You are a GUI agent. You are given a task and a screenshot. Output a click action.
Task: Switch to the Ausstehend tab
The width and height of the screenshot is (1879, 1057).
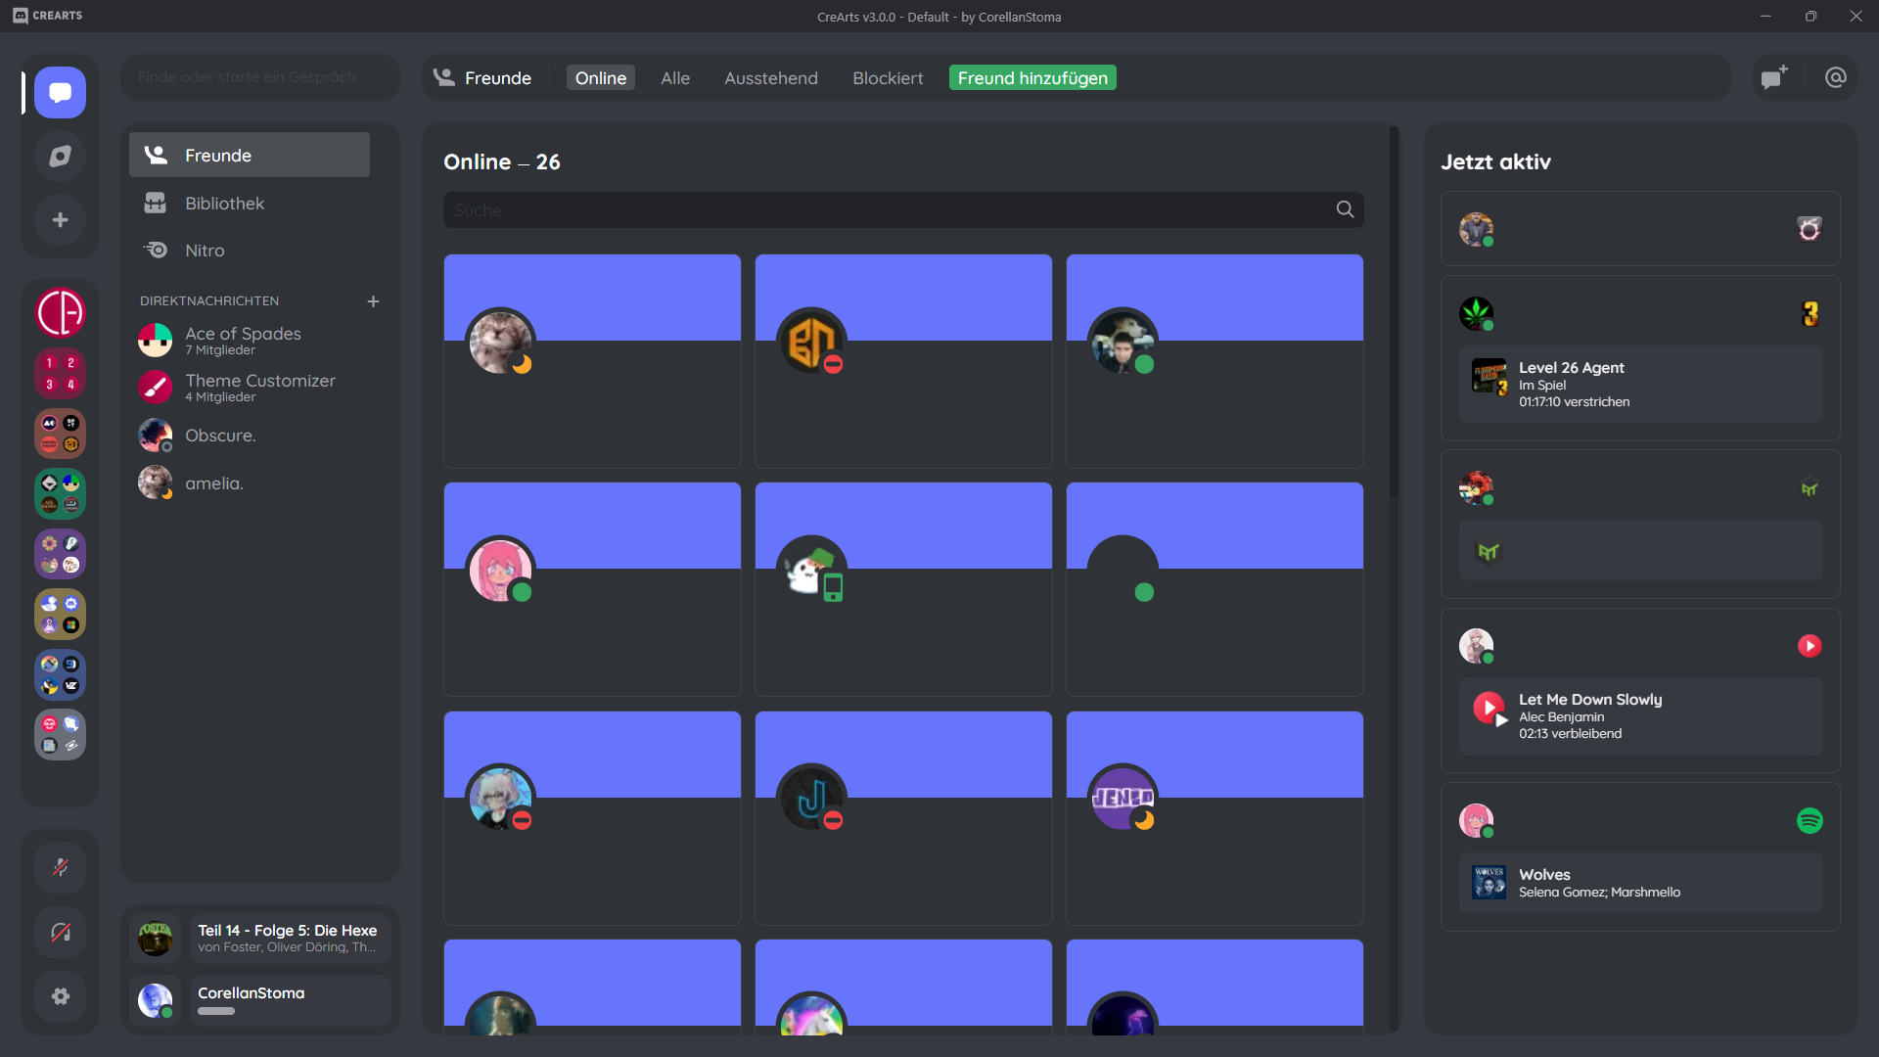770,78
